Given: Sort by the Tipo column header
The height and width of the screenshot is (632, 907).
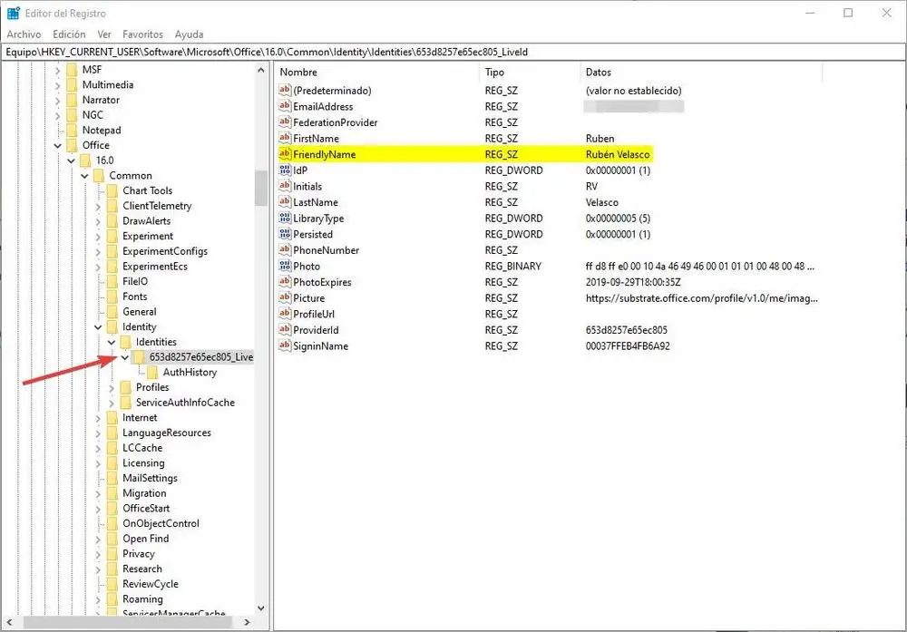Looking at the screenshot, I should coord(529,73).
